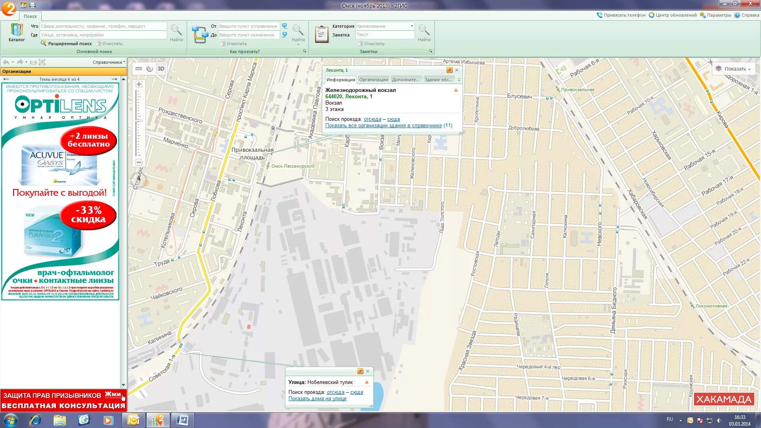The height and width of the screenshot is (428, 761).
Task: Show next theme of the month
Action: click(115, 79)
